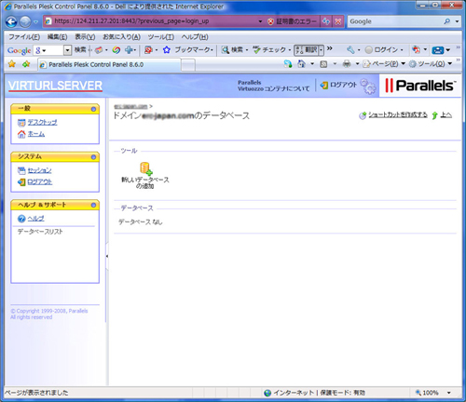The height and width of the screenshot is (402, 466).
Task: Open the recent pages dropdown beside Forward
Action: tap(35, 22)
